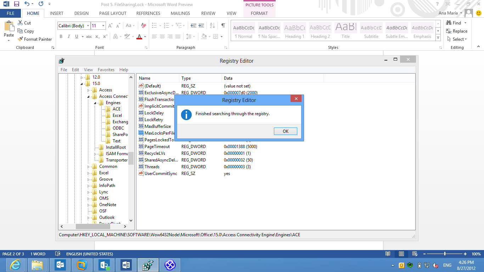Click the Shrink Font icon

coord(119,25)
